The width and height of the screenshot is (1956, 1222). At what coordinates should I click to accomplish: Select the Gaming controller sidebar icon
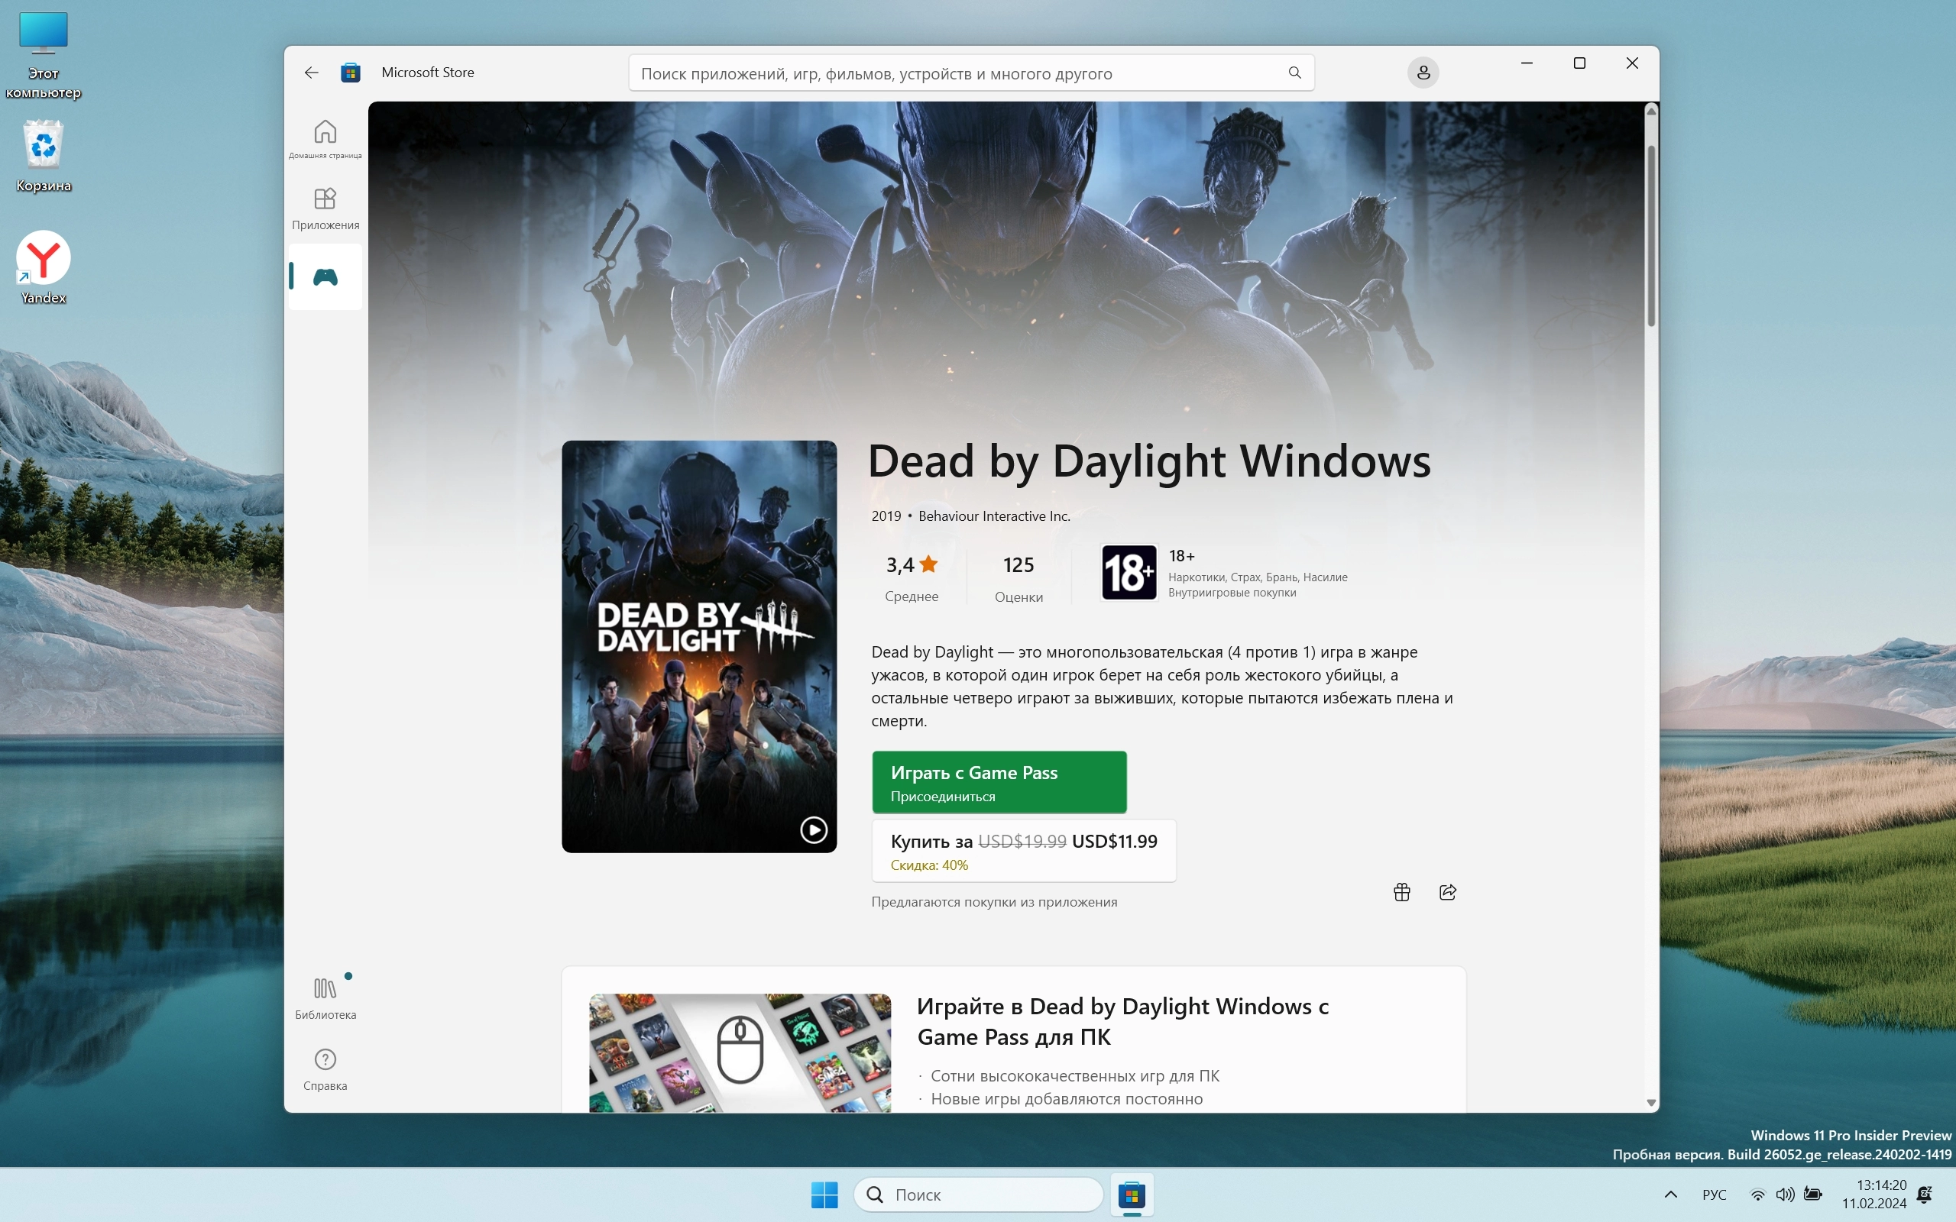point(325,277)
